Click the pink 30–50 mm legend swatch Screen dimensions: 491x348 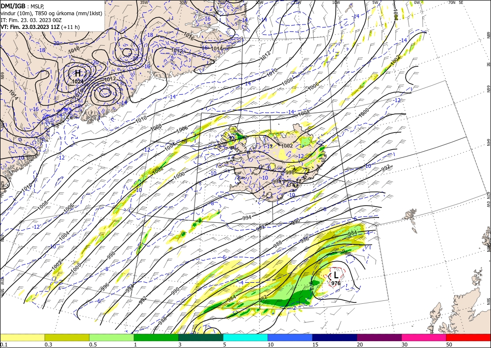tap(424, 338)
